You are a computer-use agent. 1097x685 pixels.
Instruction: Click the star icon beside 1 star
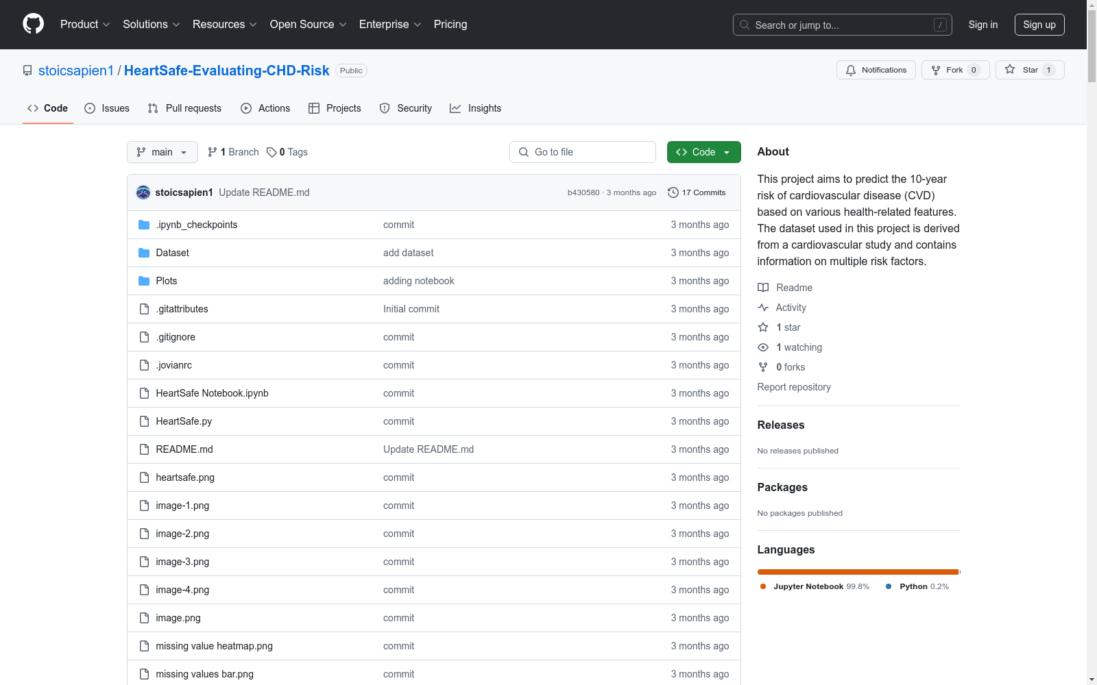tap(763, 327)
